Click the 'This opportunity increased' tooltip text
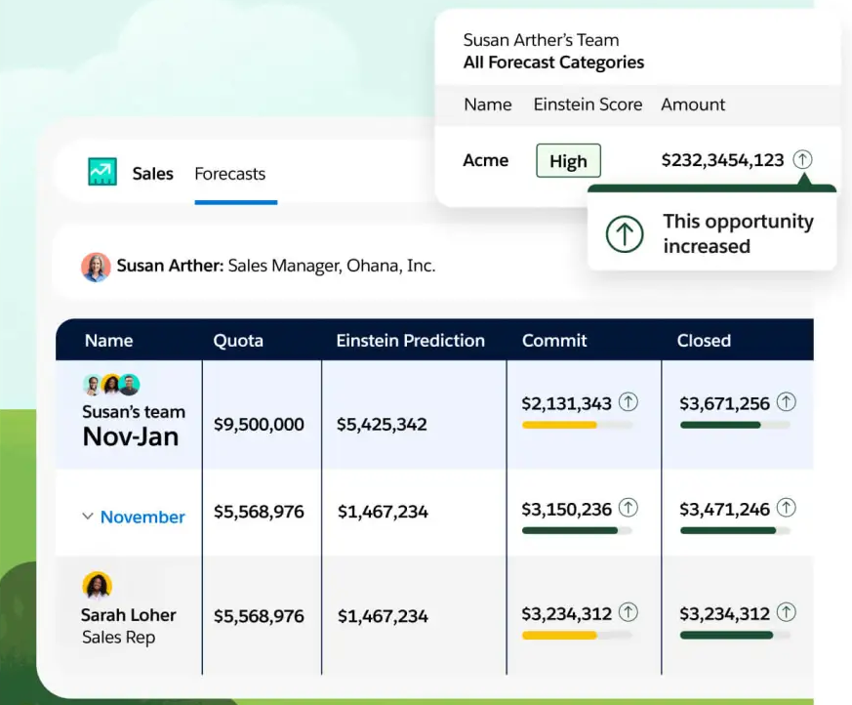The image size is (852, 705). point(738,233)
